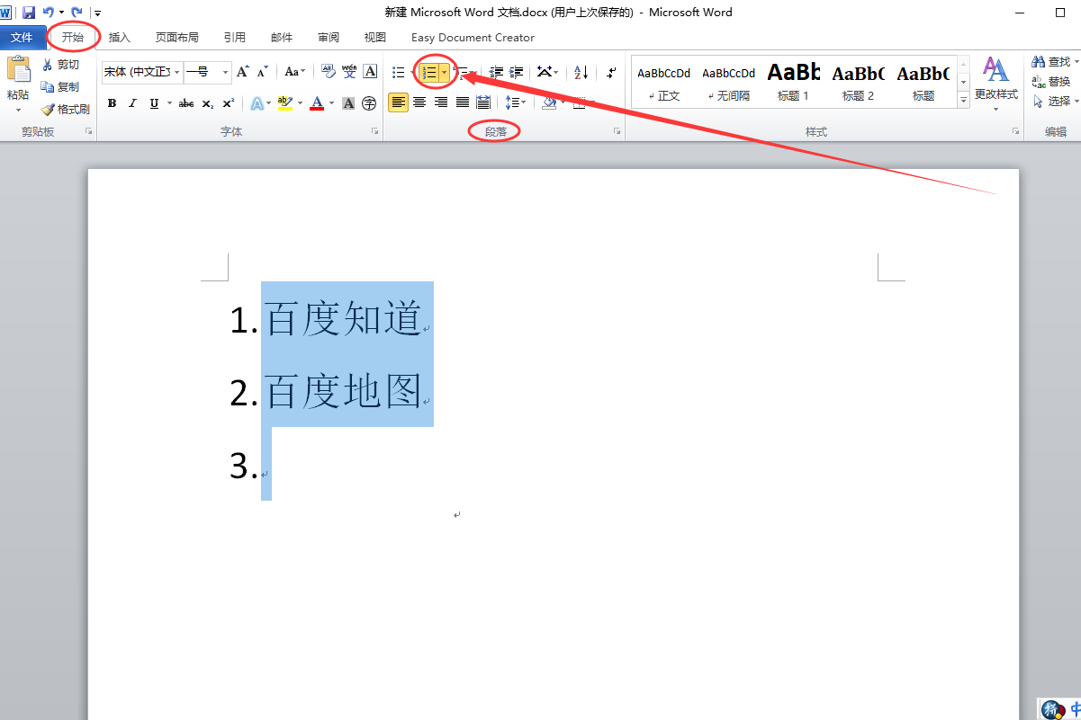This screenshot has height=720, width=1081.
Task: Click the numbered list icon
Action: tap(429, 73)
